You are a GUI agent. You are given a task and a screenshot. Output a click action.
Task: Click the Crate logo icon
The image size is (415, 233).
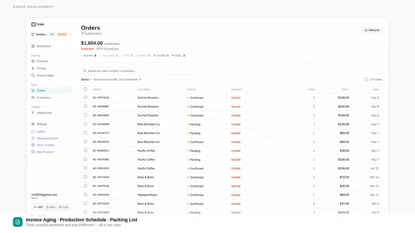(x=33, y=24)
